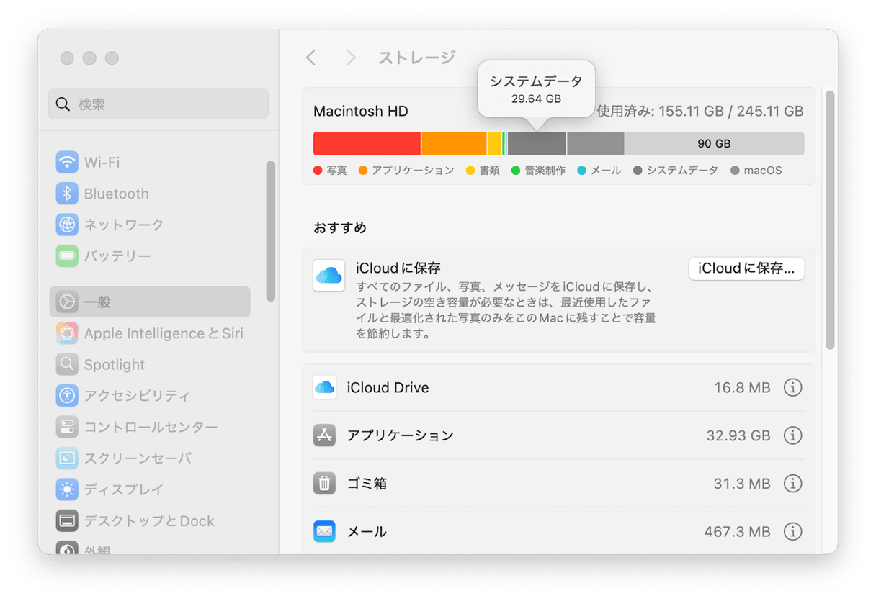Show info for メール storage usage
The image size is (876, 601).
point(792,531)
